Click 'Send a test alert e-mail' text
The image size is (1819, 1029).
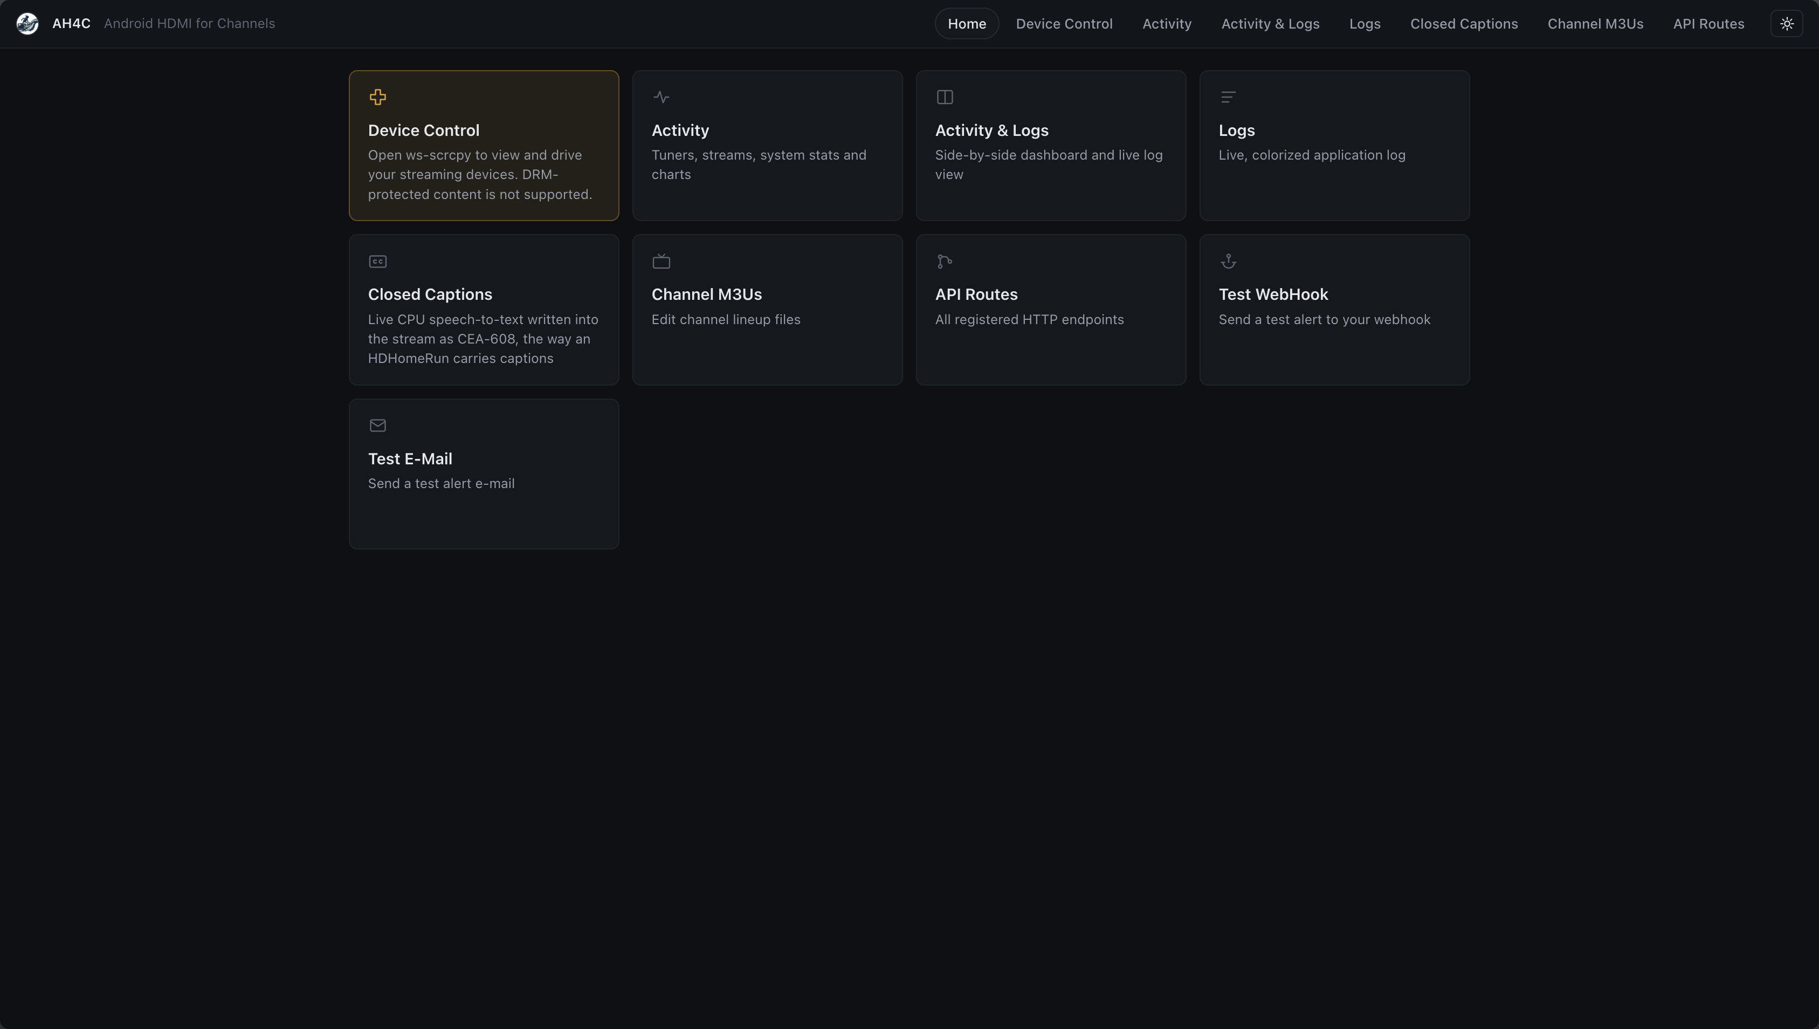(x=441, y=483)
